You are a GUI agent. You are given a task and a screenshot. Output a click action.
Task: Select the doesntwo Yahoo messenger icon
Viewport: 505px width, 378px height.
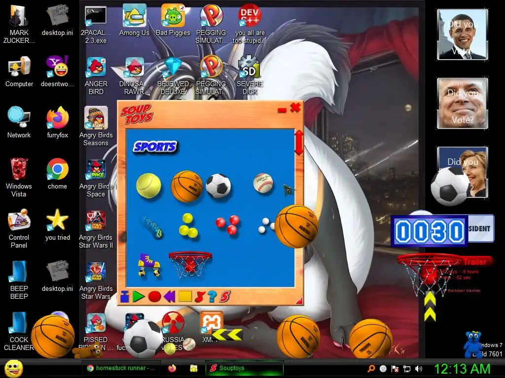coord(57,71)
